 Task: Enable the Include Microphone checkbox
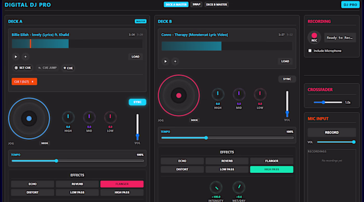[310, 50]
